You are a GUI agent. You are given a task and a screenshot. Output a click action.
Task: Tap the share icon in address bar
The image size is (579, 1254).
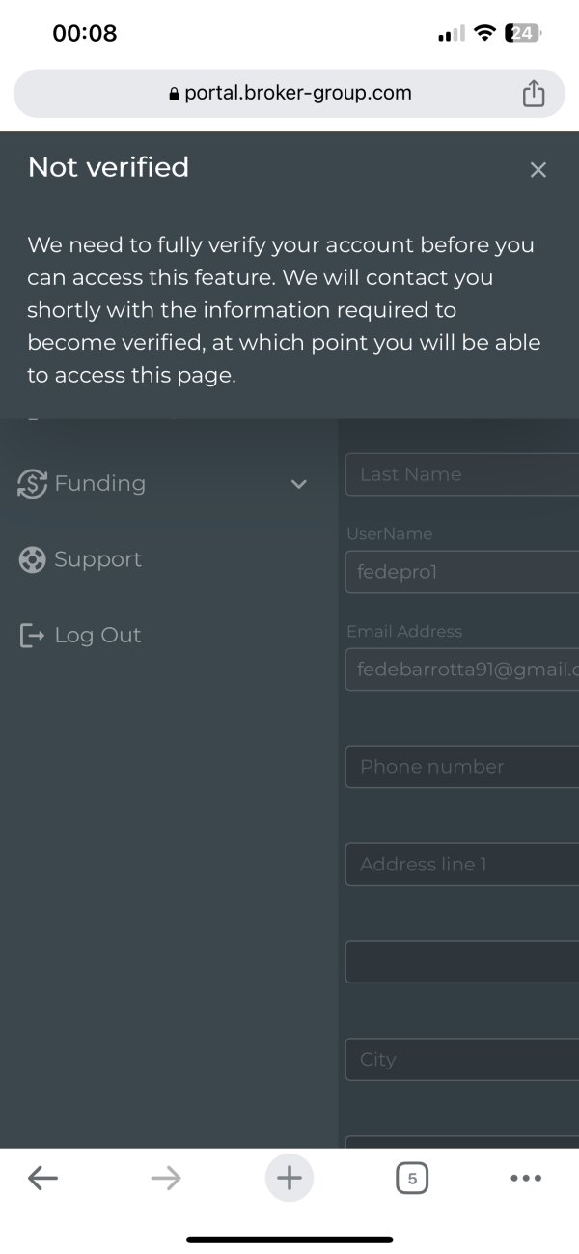pos(534,94)
